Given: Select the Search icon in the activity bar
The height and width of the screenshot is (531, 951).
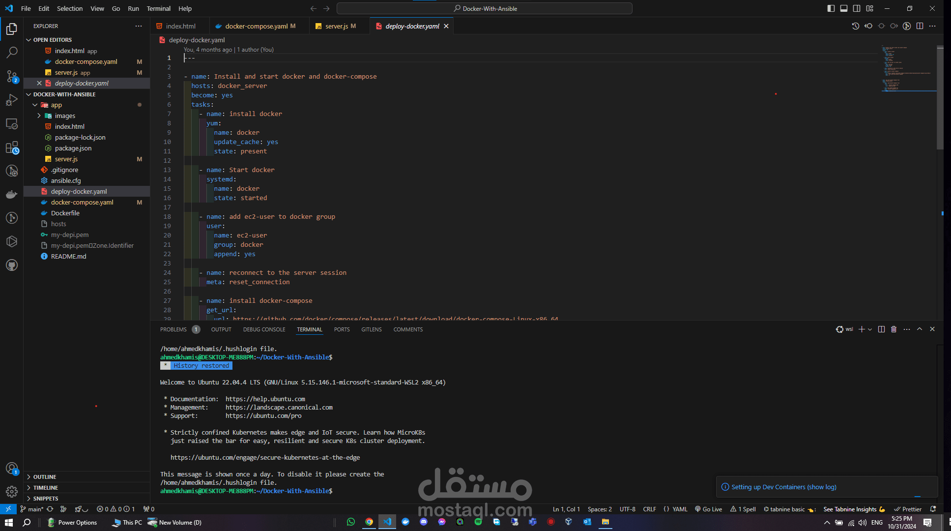Looking at the screenshot, I should pos(12,52).
